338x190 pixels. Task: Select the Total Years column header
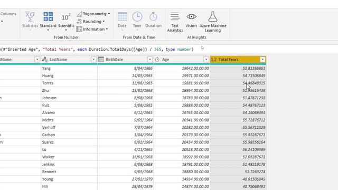point(238,60)
